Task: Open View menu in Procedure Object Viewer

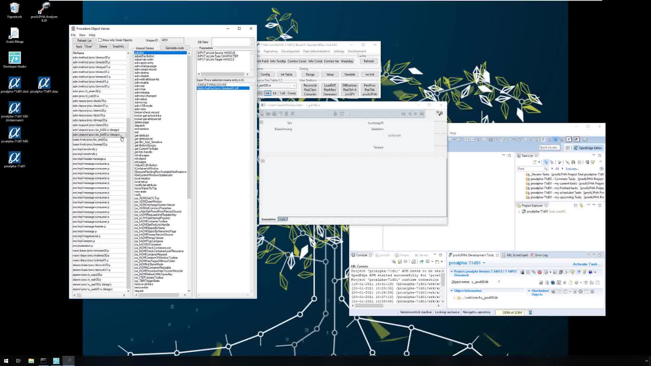Action: click(x=82, y=35)
